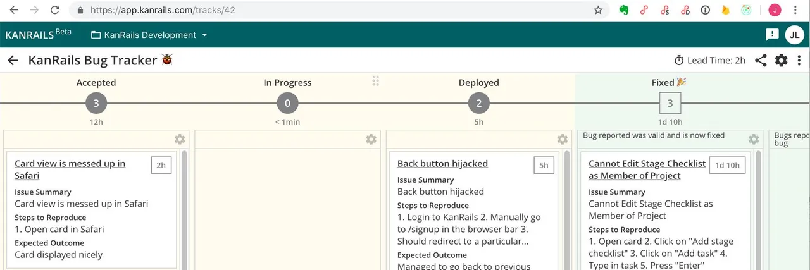The image size is (810, 270).
Task: Open Chrome three-dot menu
Action: (795, 10)
